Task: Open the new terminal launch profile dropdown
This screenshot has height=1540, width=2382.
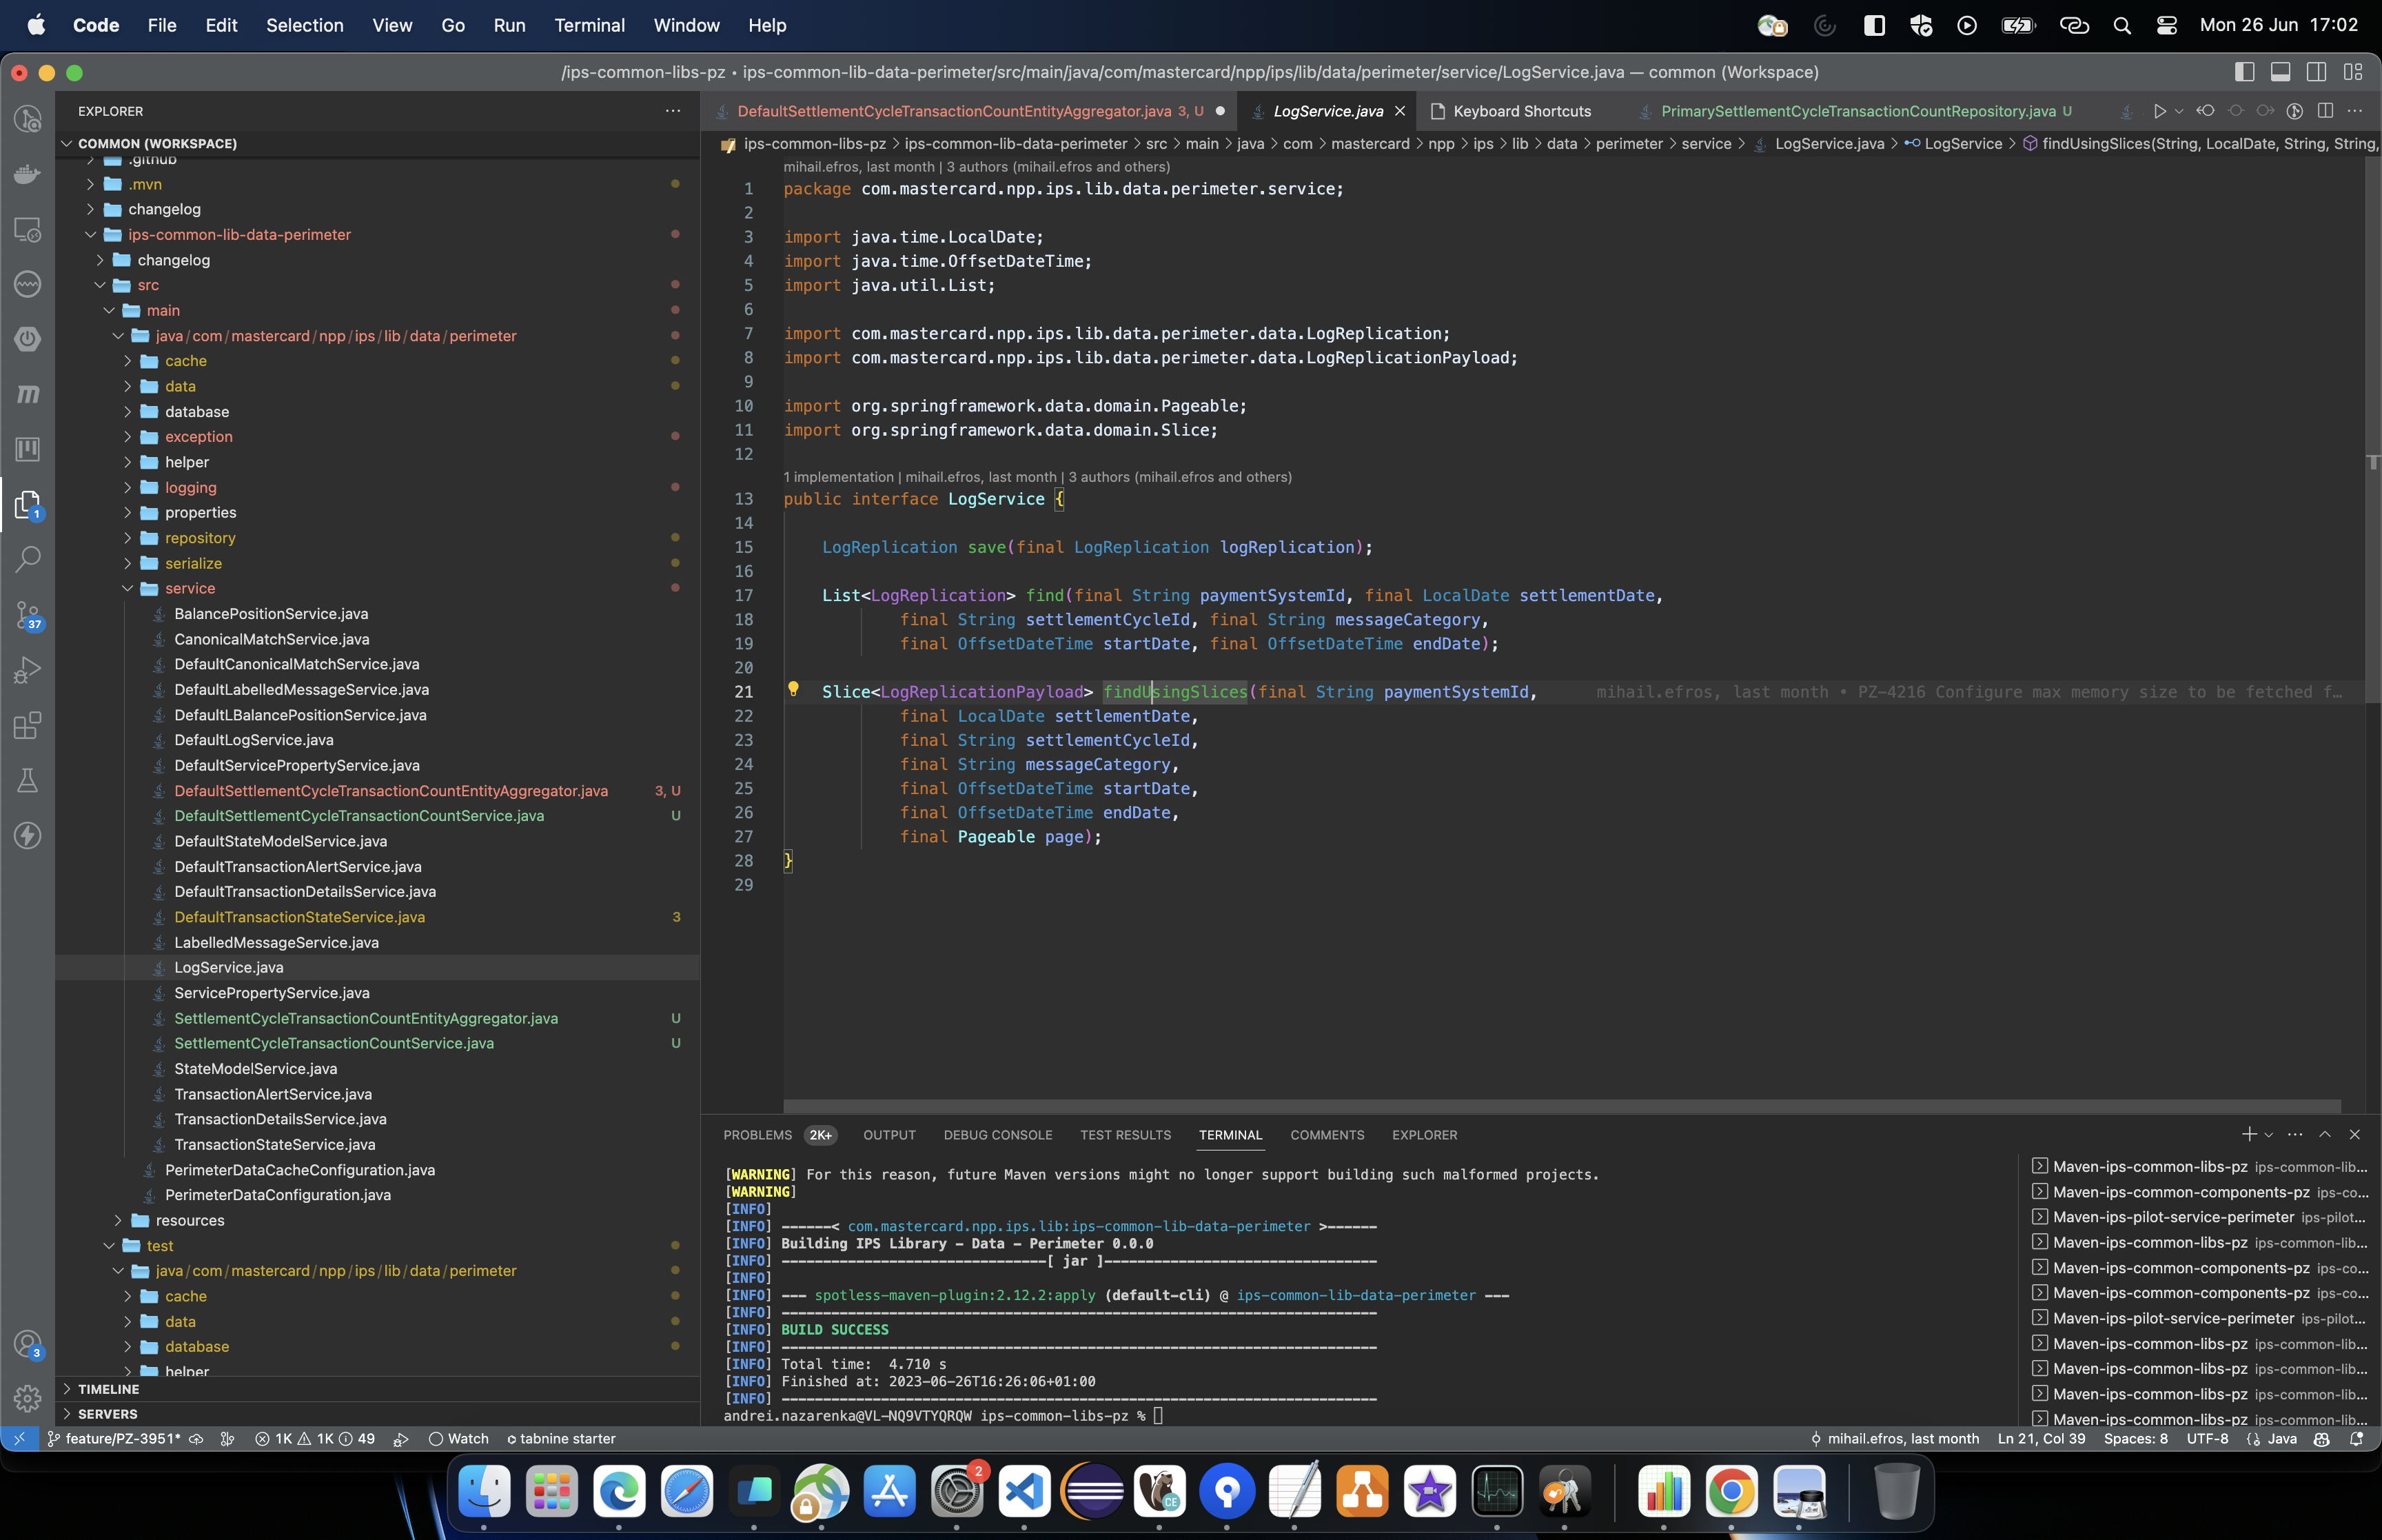Action: tap(2269, 1135)
